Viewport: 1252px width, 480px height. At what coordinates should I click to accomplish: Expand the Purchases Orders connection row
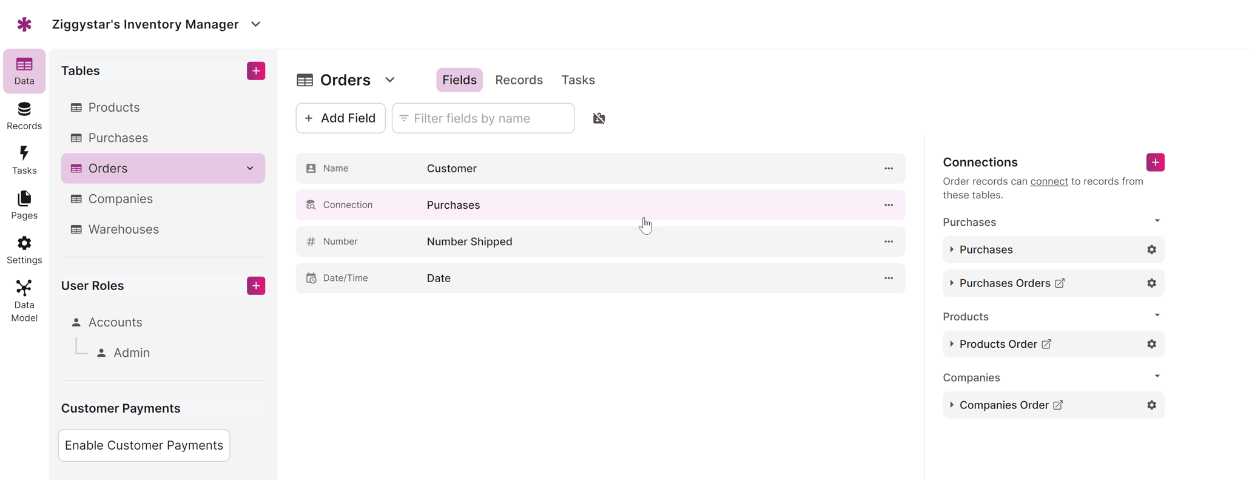952,283
